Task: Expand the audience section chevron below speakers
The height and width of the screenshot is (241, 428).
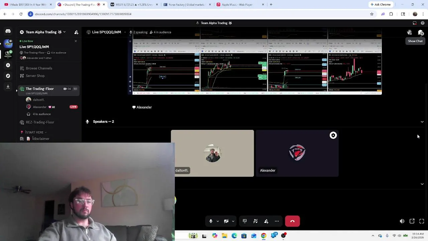Action: tap(422, 184)
